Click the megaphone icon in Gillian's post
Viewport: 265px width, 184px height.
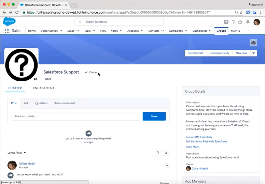click(x=11, y=175)
